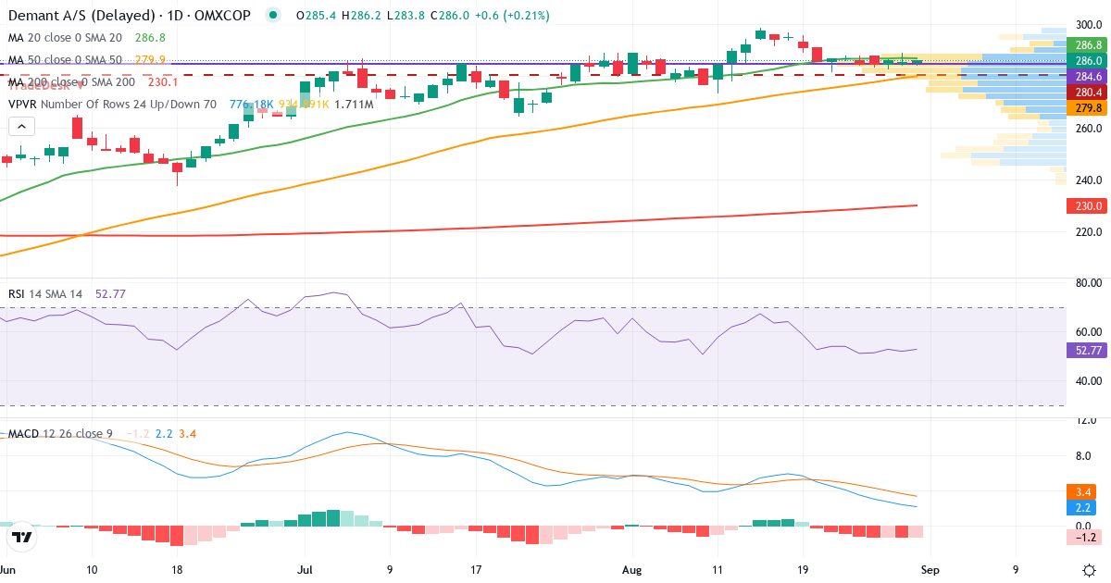This screenshot has height=583, width=1111.
Task: Click the green market status dot
Action: (x=272, y=15)
